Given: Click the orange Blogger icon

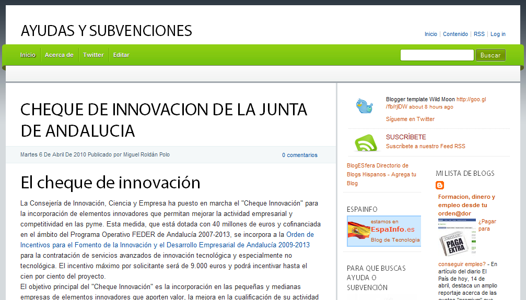Looking at the screenshot, I should (440, 185).
